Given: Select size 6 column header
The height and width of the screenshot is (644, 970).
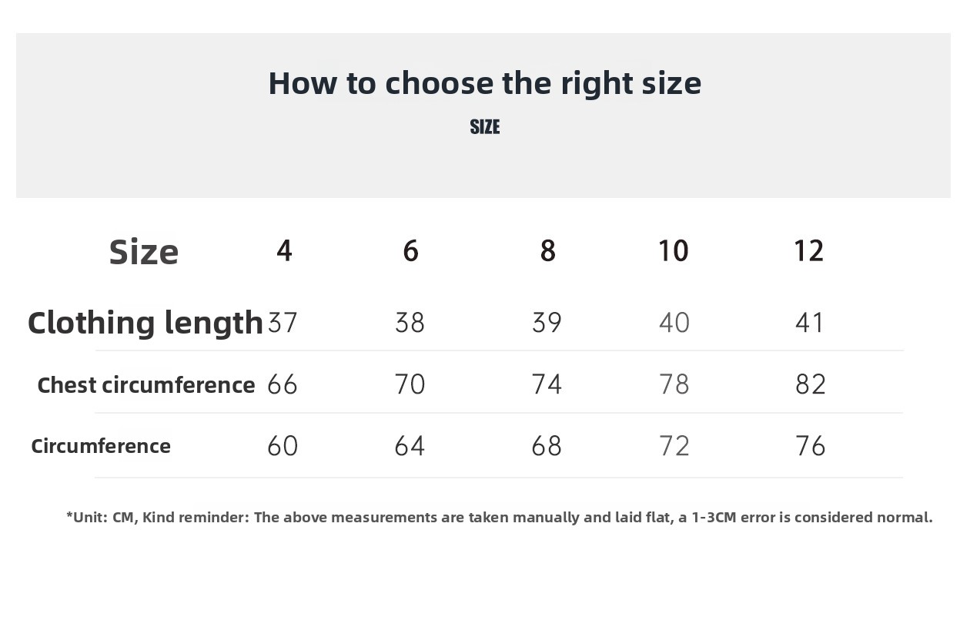Looking at the screenshot, I should coord(410,250).
